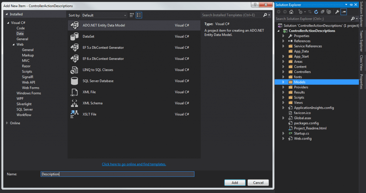This screenshot has height=193, width=366.
Task: Select the Silverlight category
Action: (x=24, y=104)
